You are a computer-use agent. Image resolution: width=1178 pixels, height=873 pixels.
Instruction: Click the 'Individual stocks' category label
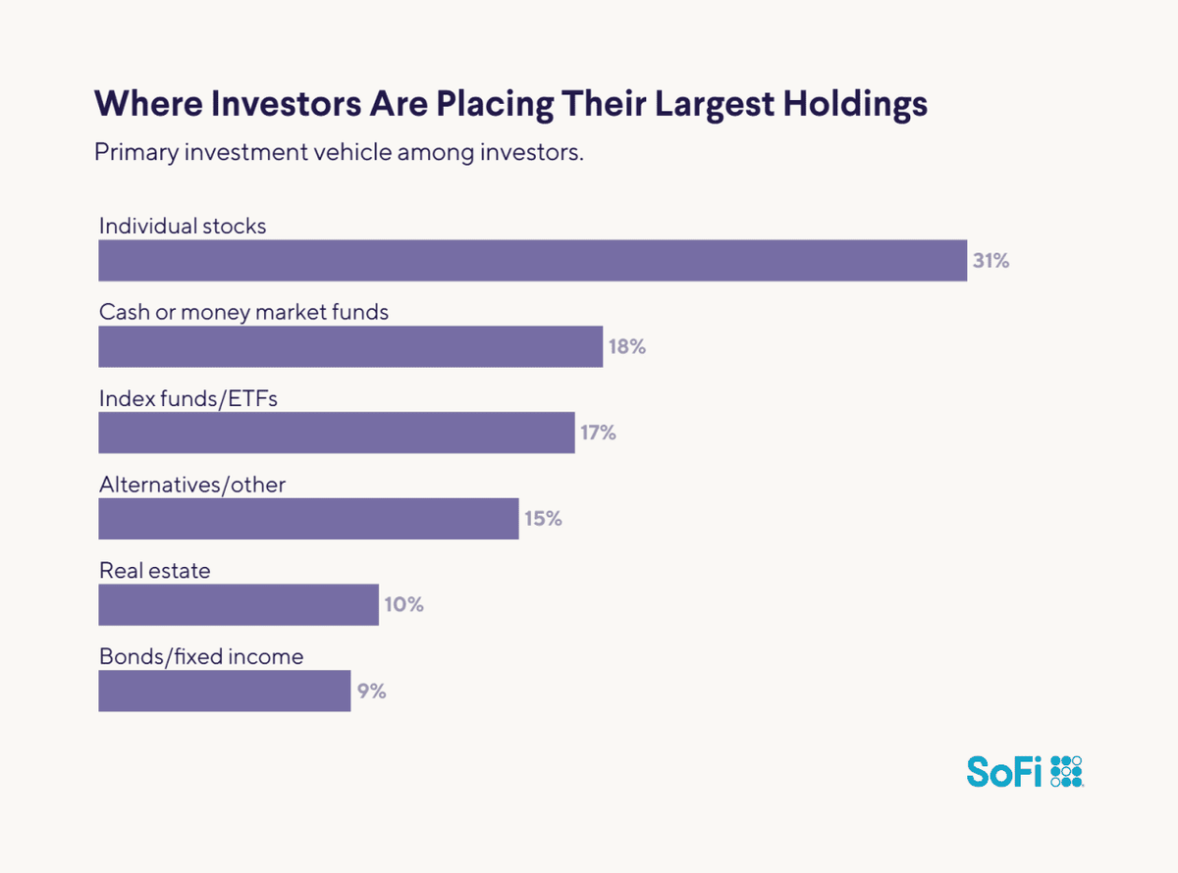tap(183, 226)
